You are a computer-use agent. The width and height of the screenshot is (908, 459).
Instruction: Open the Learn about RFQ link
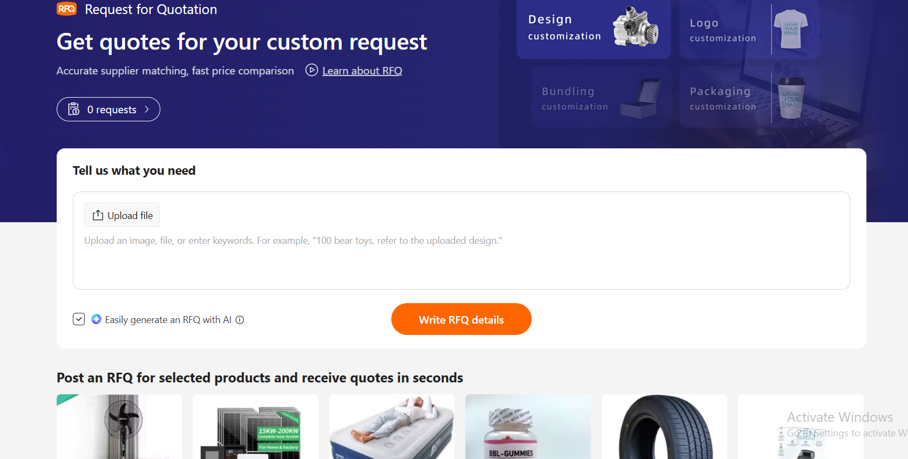click(x=362, y=71)
